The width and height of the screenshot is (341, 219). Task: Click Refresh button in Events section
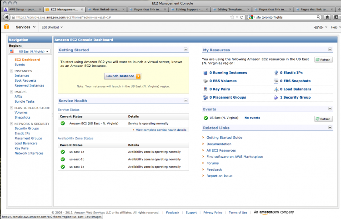tap(323, 119)
